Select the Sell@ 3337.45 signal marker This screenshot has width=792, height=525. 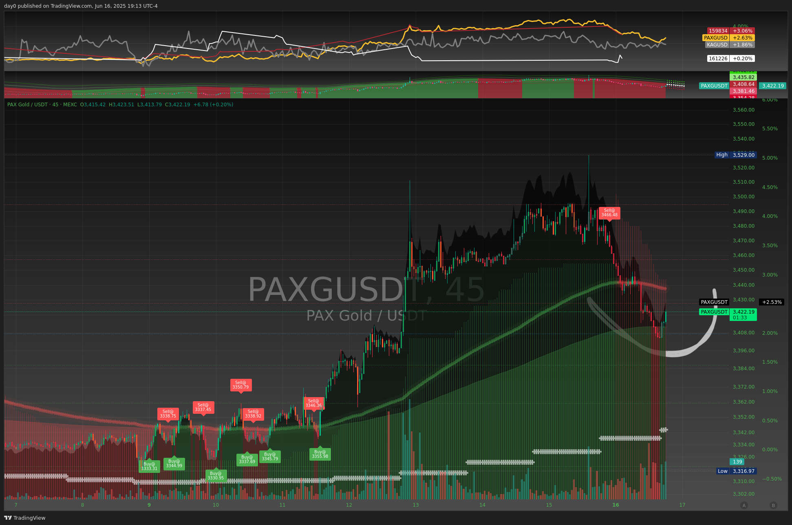tap(203, 407)
